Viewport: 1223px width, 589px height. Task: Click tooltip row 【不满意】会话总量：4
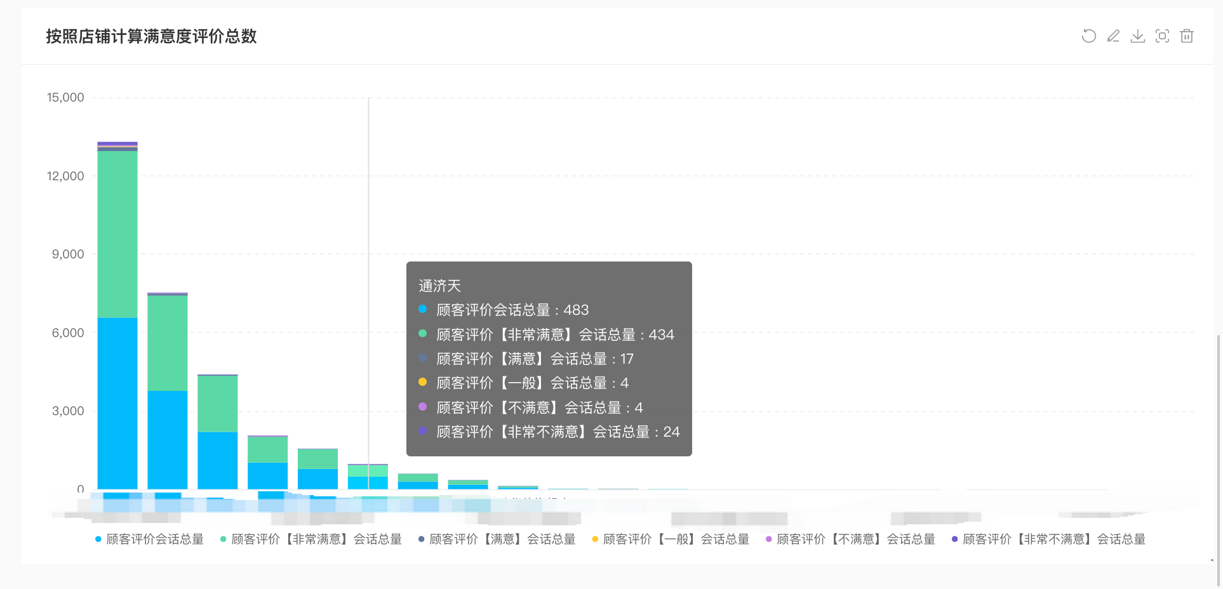click(530, 408)
